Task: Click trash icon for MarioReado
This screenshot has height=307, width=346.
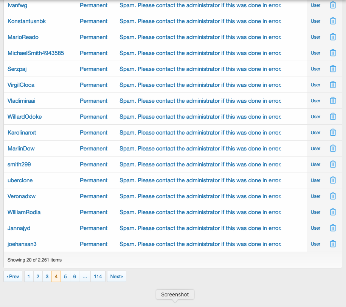Action: pyautogui.click(x=333, y=37)
